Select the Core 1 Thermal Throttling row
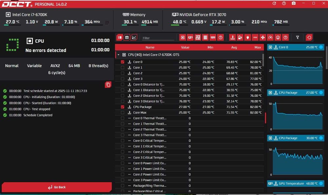The image size is (328, 195). point(189,124)
